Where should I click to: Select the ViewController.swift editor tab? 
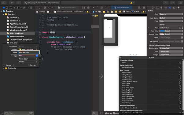click(67, 8)
